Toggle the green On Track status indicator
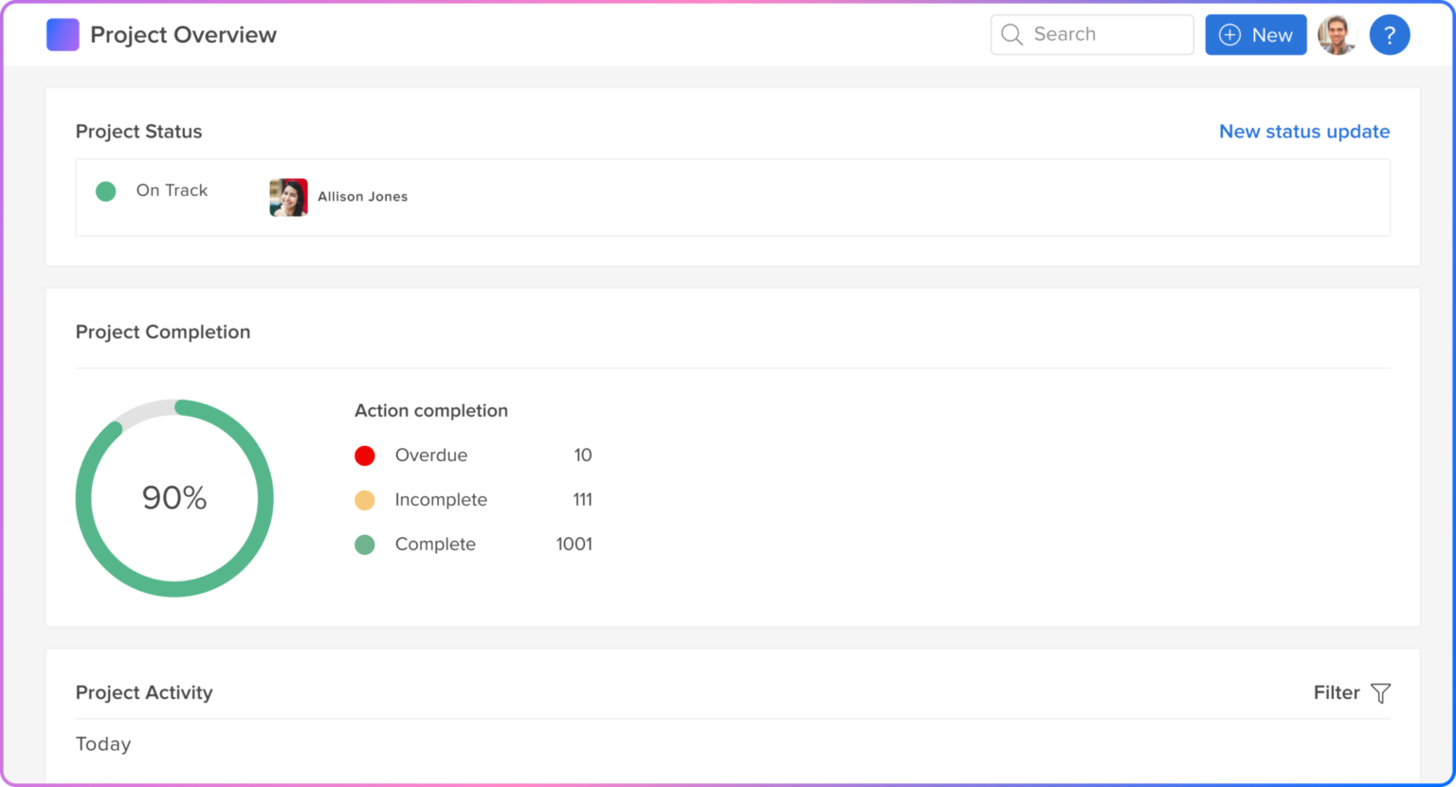 coord(105,190)
